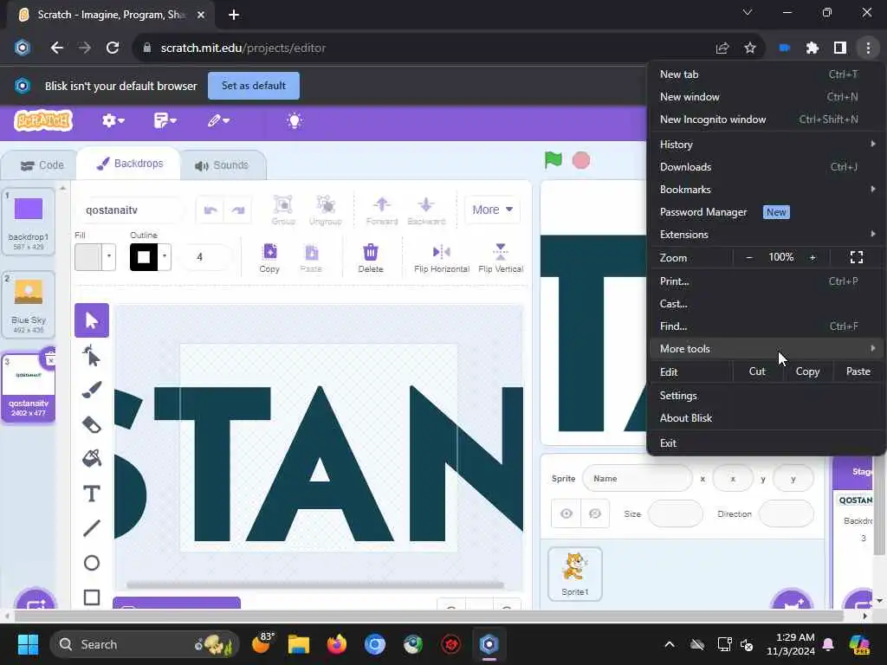Click the Fill color swatch
Screen dimensions: 887x665
point(88,256)
